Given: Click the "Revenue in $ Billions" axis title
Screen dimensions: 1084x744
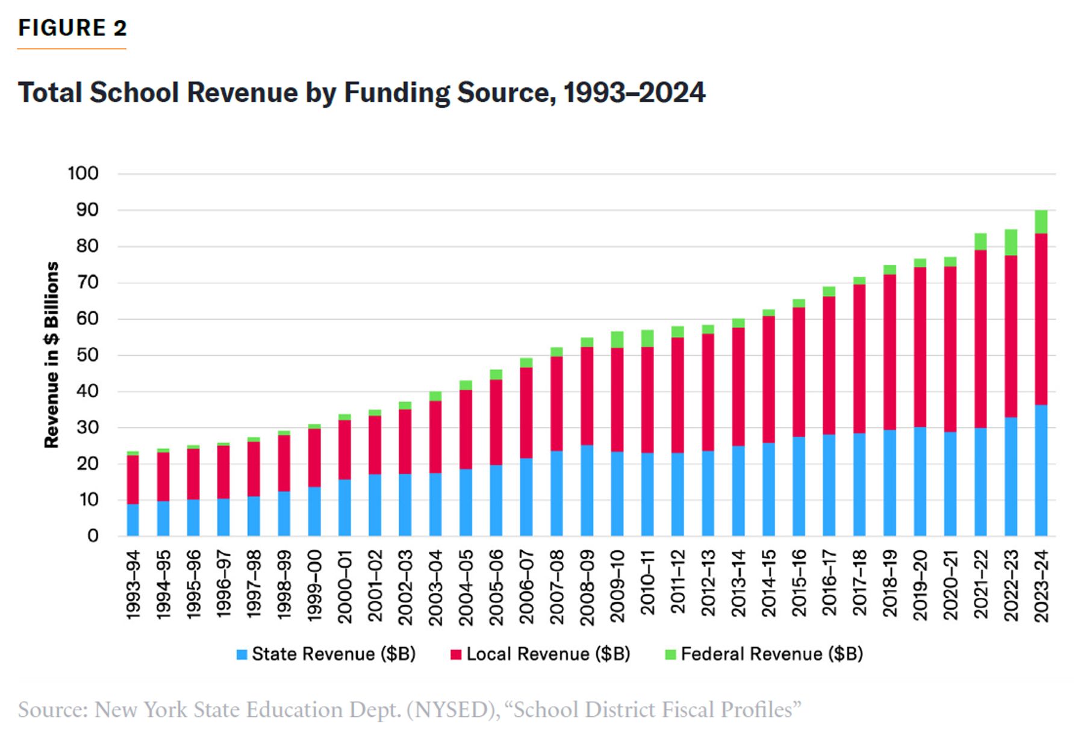Looking at the screenshot, I should tap(52, 355).
